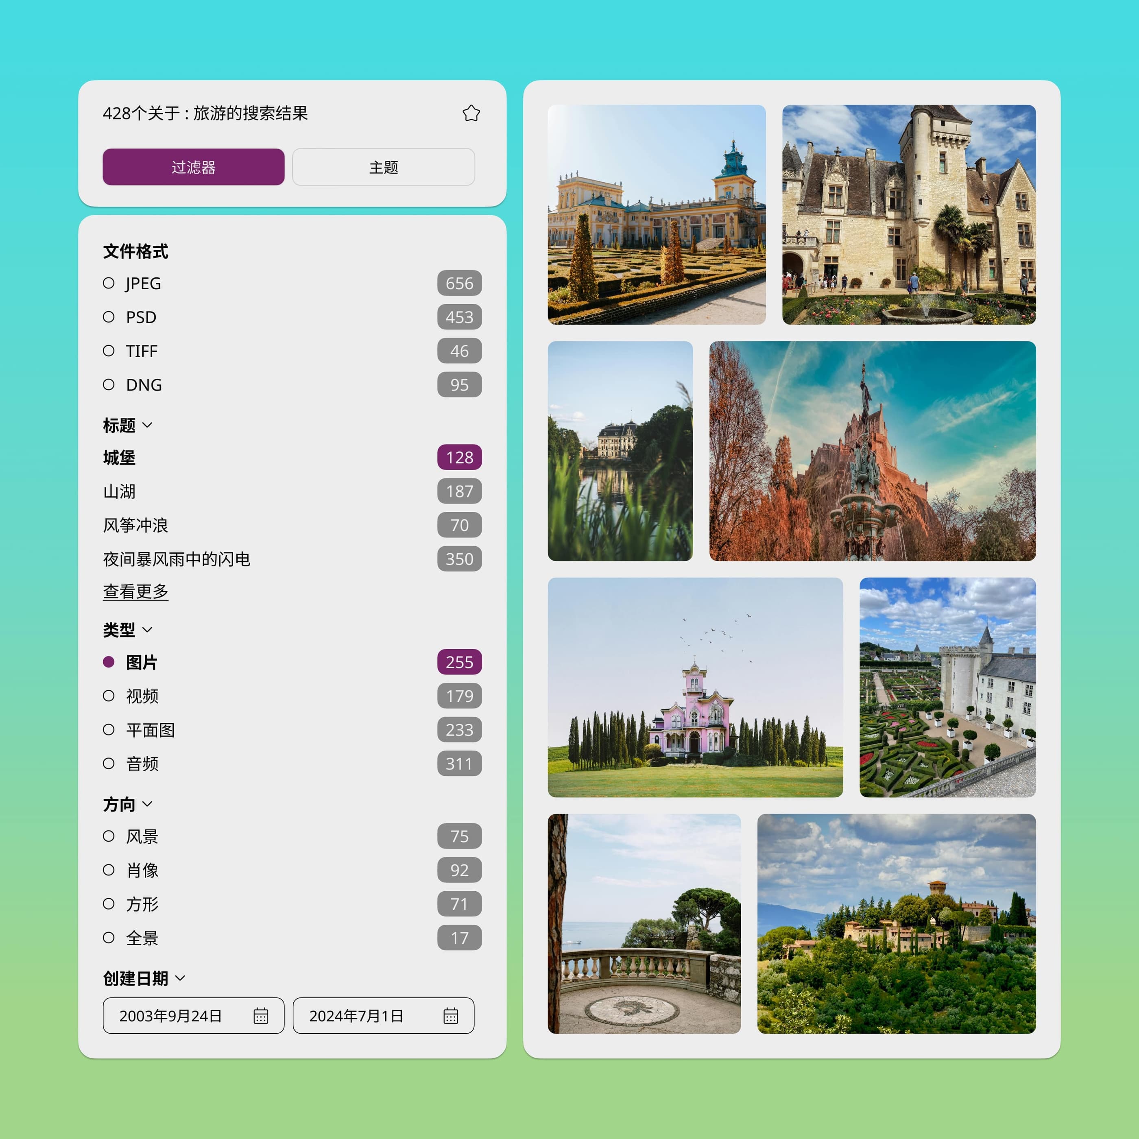Open the calendar picker for the start date
The image size is (1139, 1139).
click(x=262, y=1016)
